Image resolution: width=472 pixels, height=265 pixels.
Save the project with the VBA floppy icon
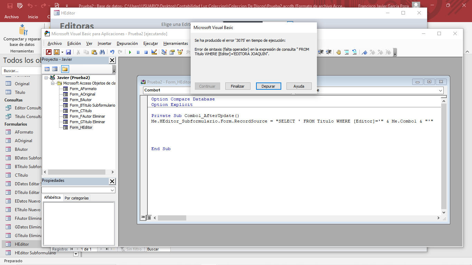(x=68, y=52)
